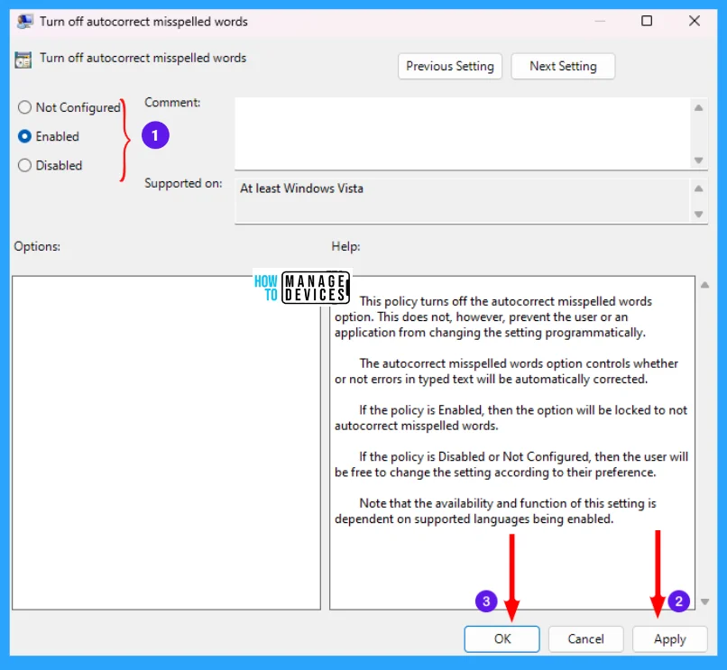Click the 'Options:' label
This screenshot has height=670, width=727.
pos(37,246)
